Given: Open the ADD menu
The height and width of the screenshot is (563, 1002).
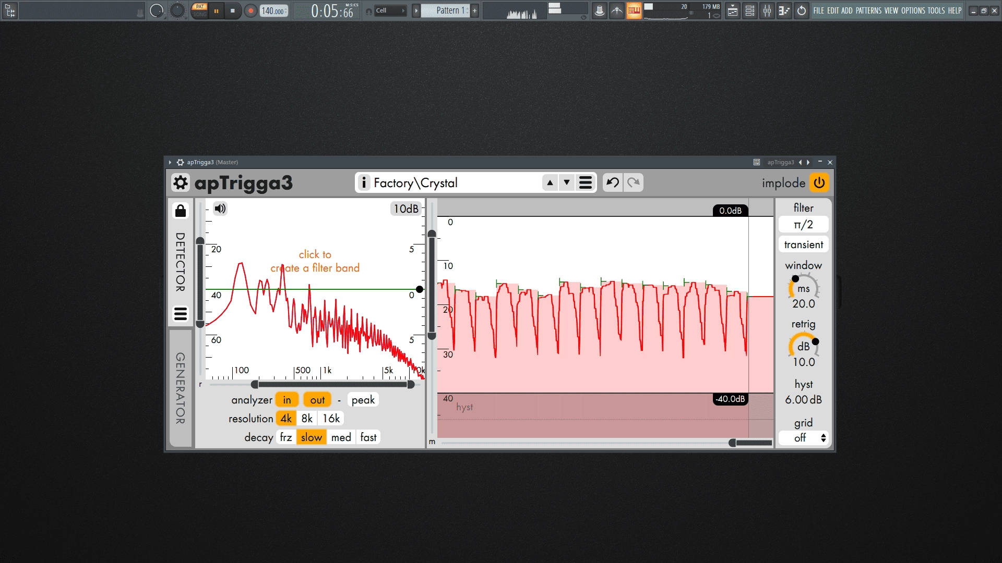Looking at the screenshot, I should click(846, 10).
